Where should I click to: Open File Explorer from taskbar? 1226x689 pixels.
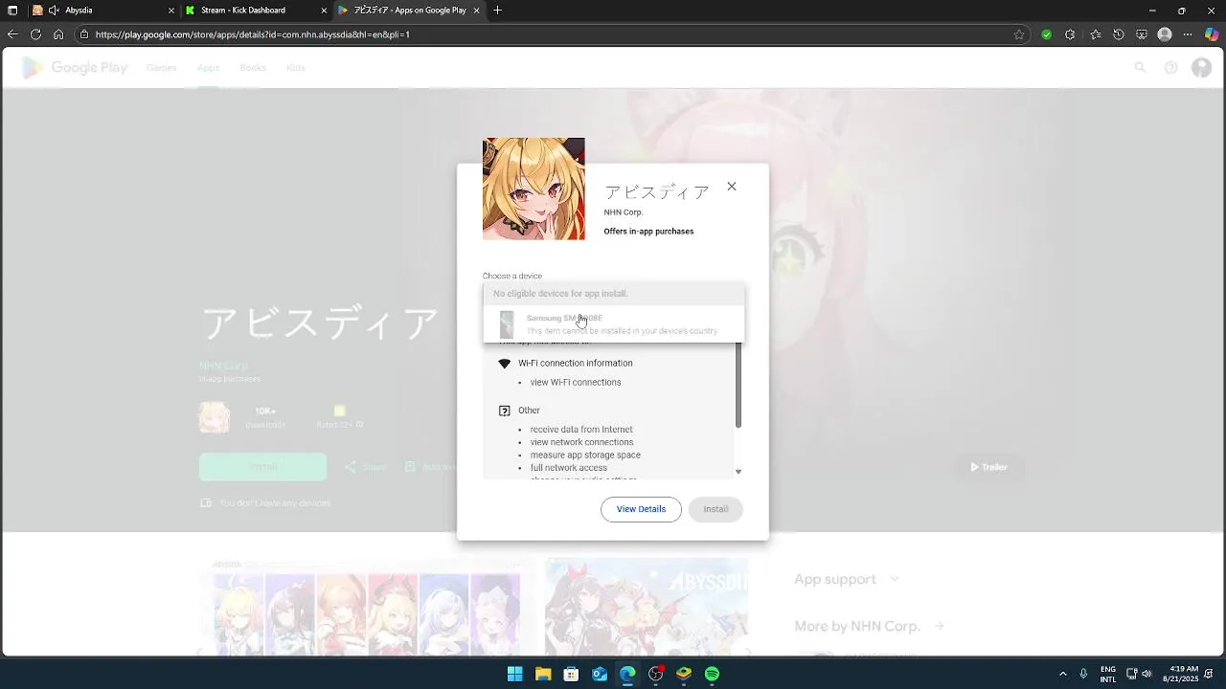pos(543,674)
